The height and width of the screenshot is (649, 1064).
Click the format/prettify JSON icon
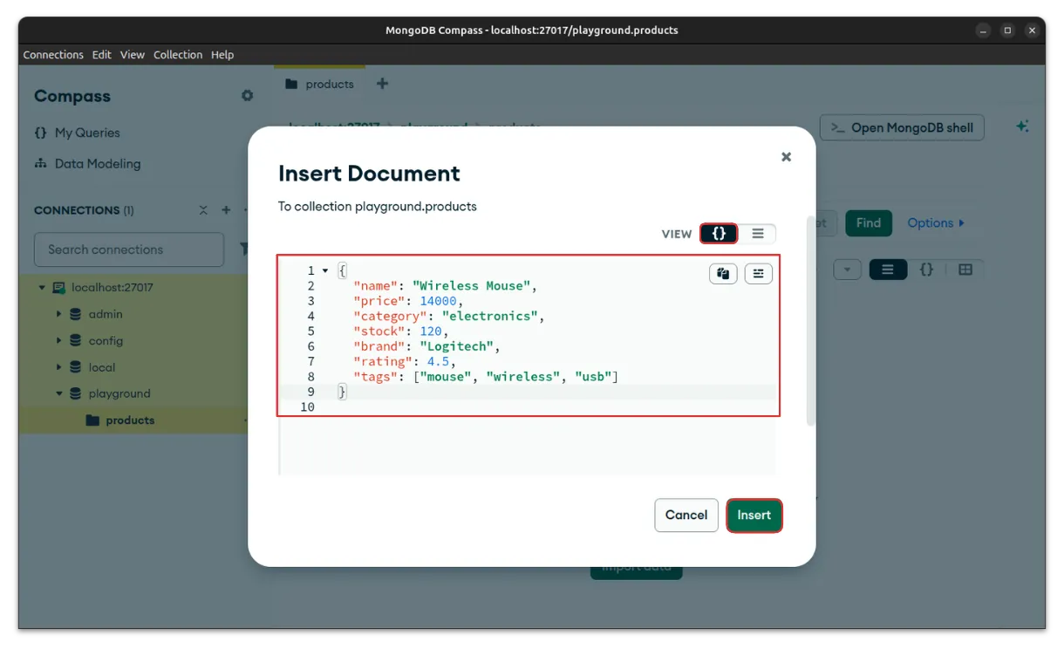pyautogui.click(x=758, y=274)
